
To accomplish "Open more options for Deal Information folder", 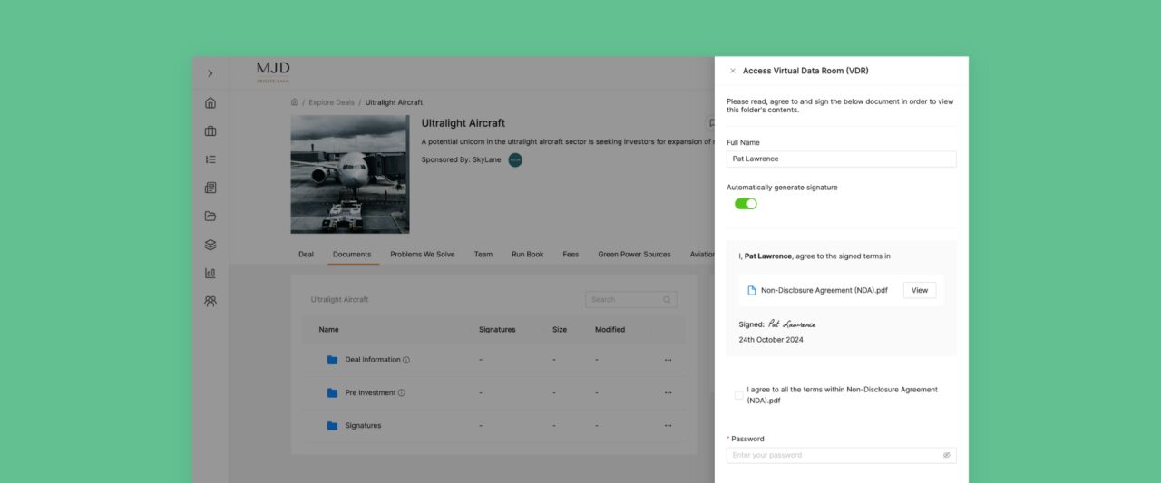I will (x=668, y=360).
